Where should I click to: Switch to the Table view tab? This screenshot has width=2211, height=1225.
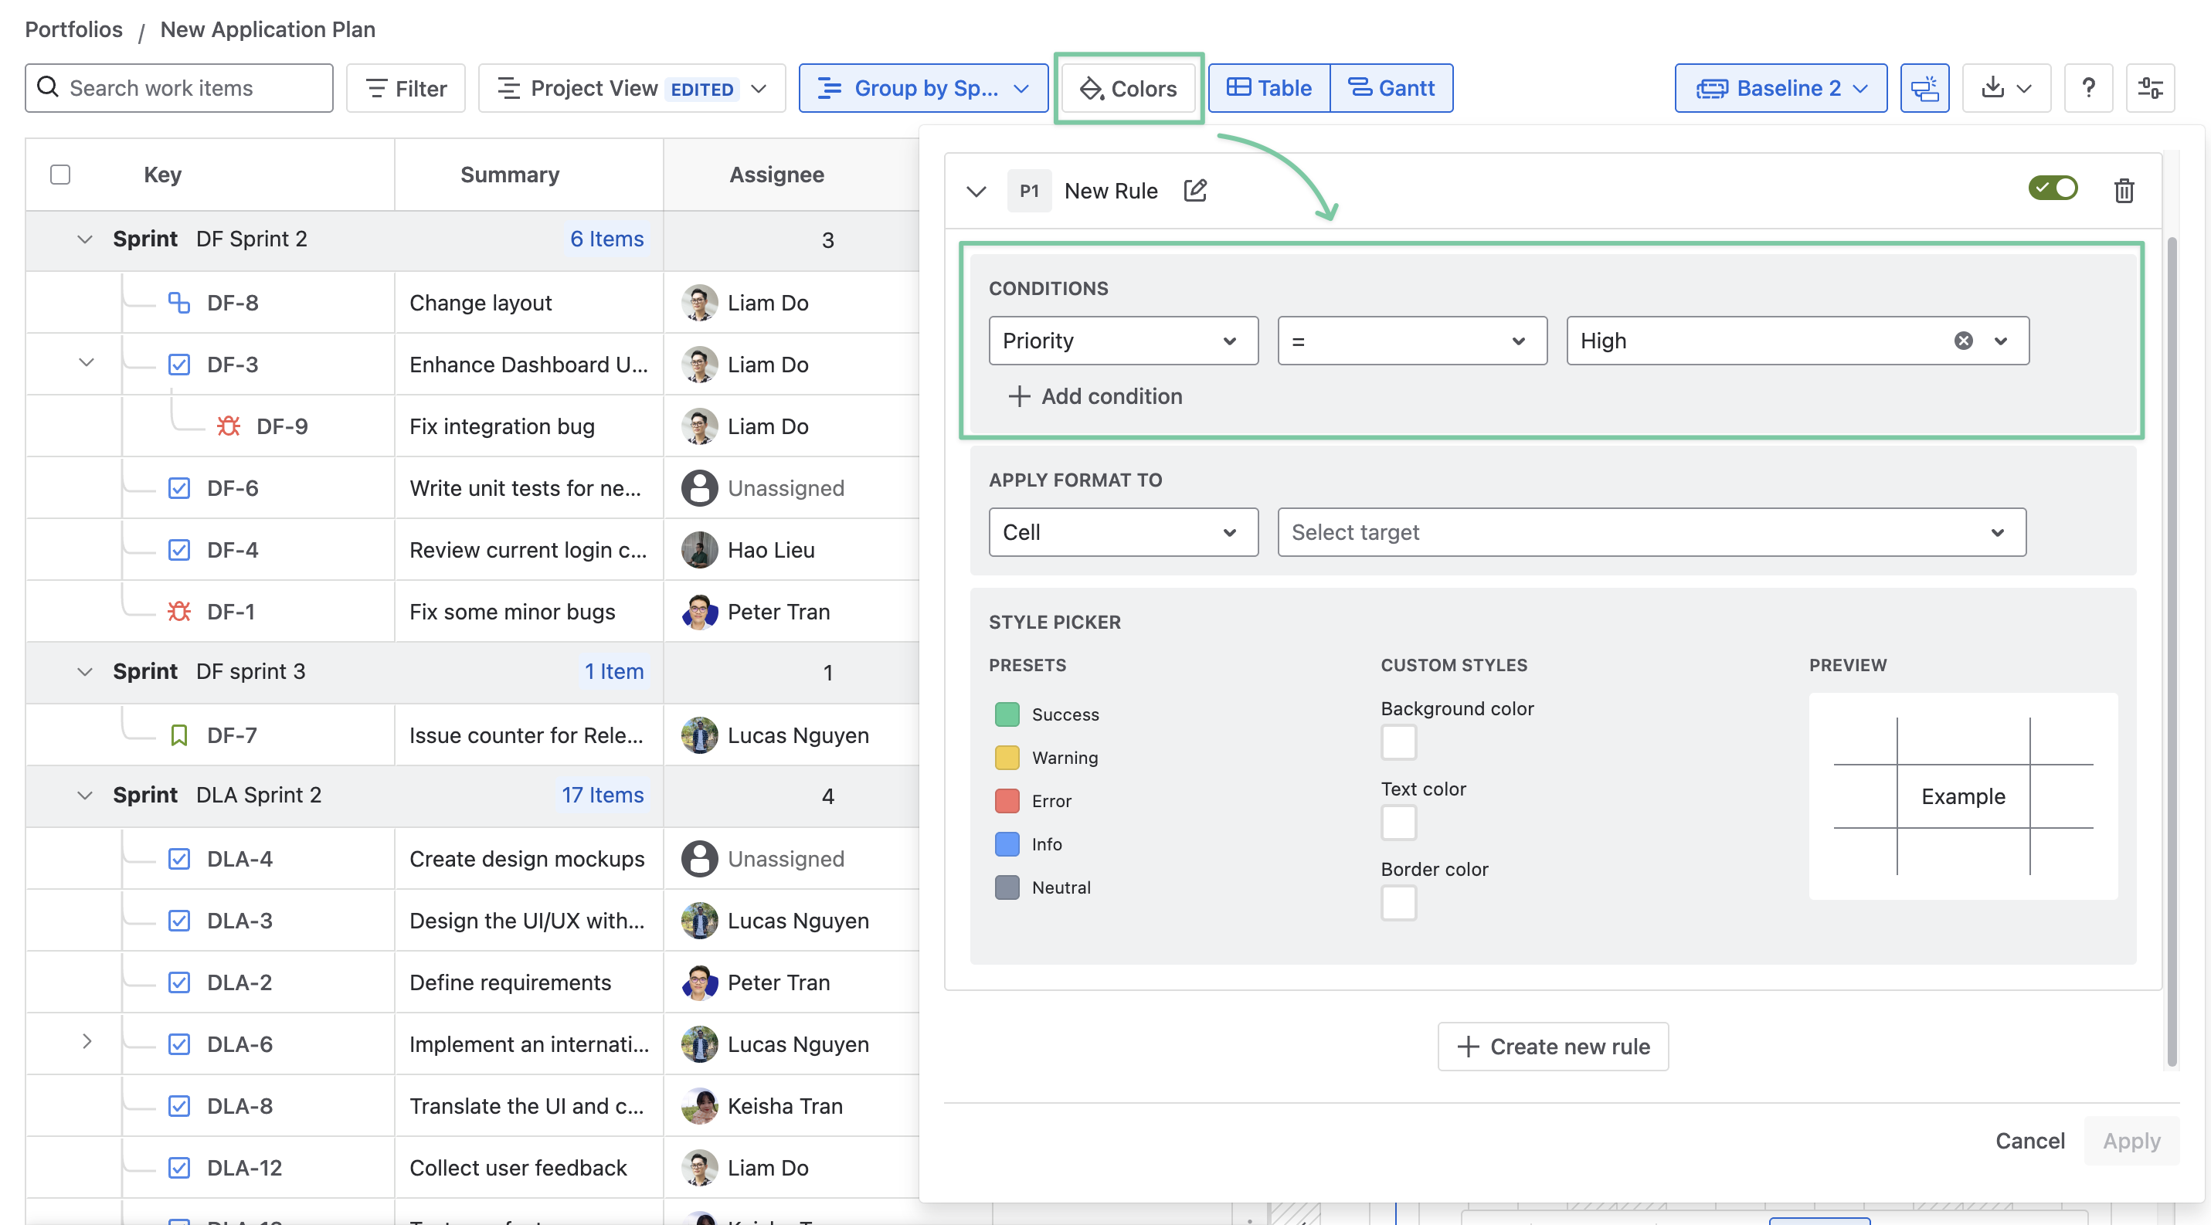click(1269, 88)
